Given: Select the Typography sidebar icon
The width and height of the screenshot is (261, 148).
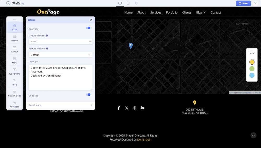Looking at the screenshot, I should [x=15, y=71].
